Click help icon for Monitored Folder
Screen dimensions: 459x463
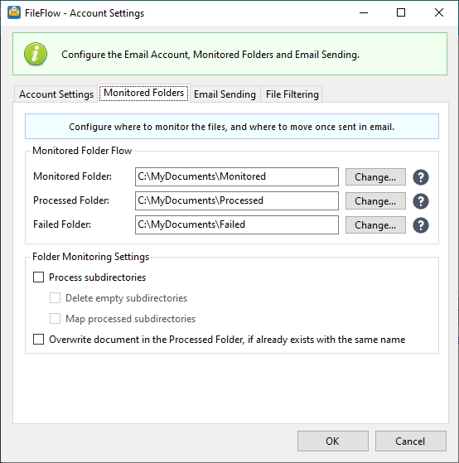coord(421,177)
